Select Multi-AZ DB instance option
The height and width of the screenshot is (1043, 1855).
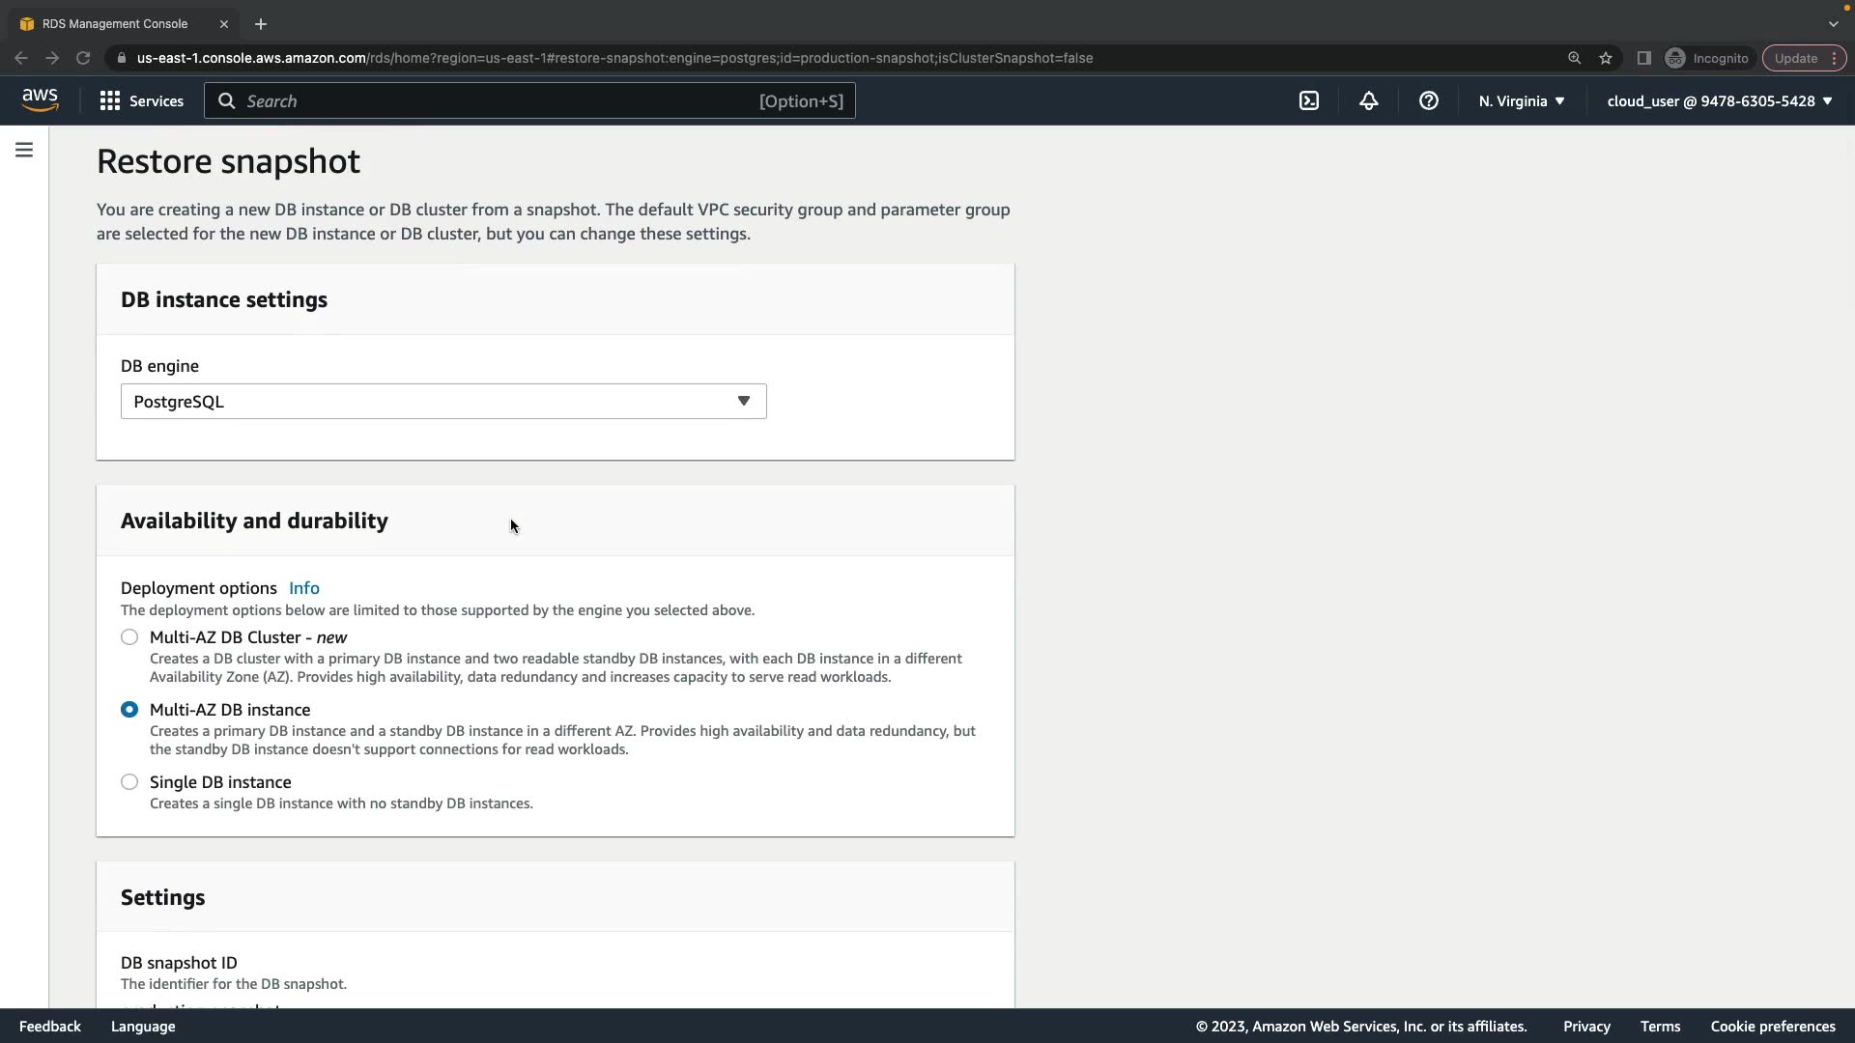click(129, 710)
